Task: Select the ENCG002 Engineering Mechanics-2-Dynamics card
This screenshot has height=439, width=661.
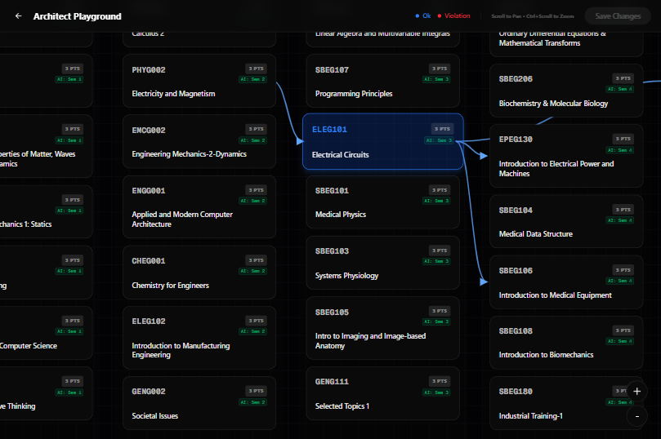Action: click(199, 141)
